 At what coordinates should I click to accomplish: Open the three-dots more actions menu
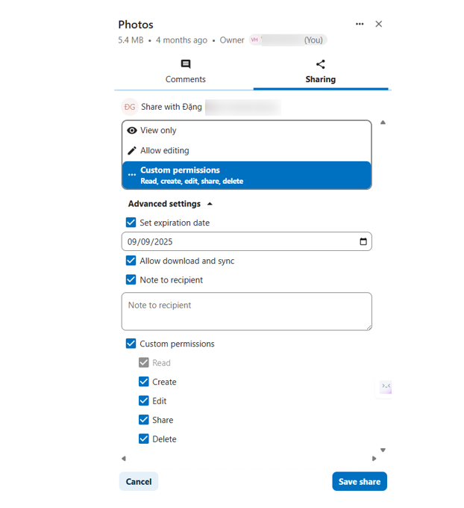[360, 24]
